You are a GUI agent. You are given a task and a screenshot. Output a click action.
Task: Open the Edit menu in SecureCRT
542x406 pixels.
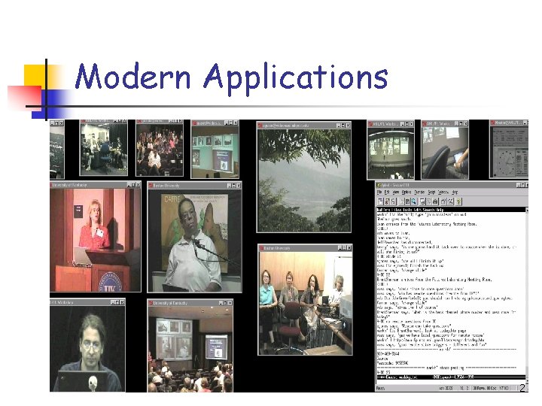click(387, 192)
